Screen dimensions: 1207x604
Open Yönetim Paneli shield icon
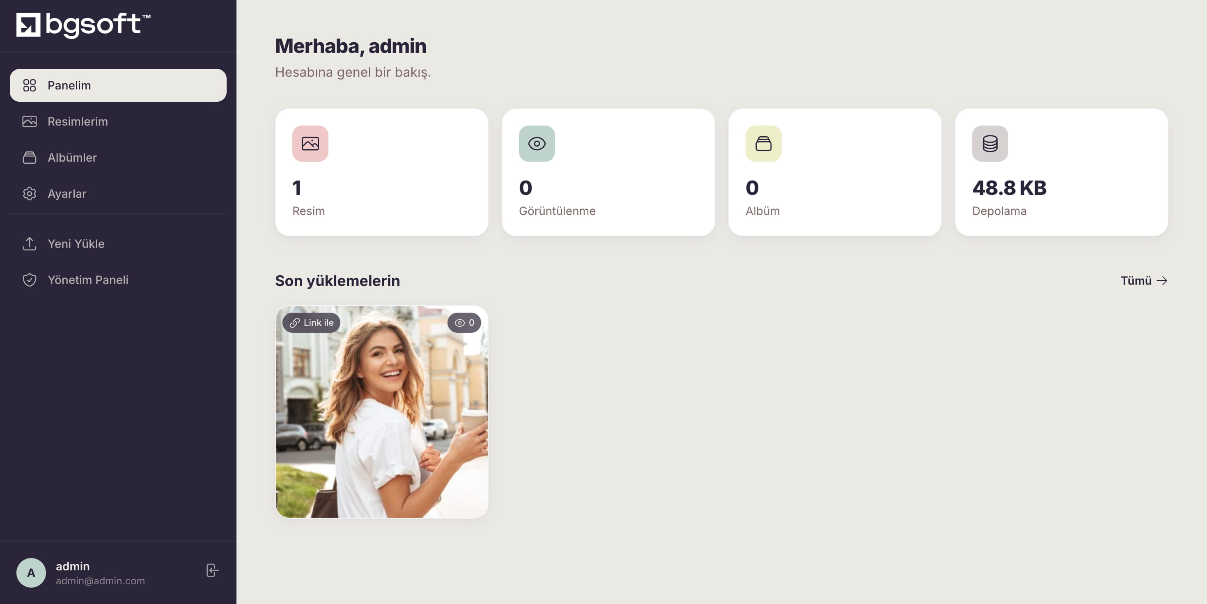click(30, 279)
